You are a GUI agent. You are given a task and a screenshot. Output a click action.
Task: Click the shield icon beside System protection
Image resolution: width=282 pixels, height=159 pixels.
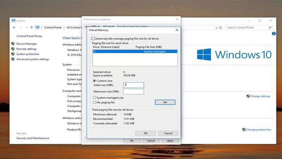click(x=13, y=54)
